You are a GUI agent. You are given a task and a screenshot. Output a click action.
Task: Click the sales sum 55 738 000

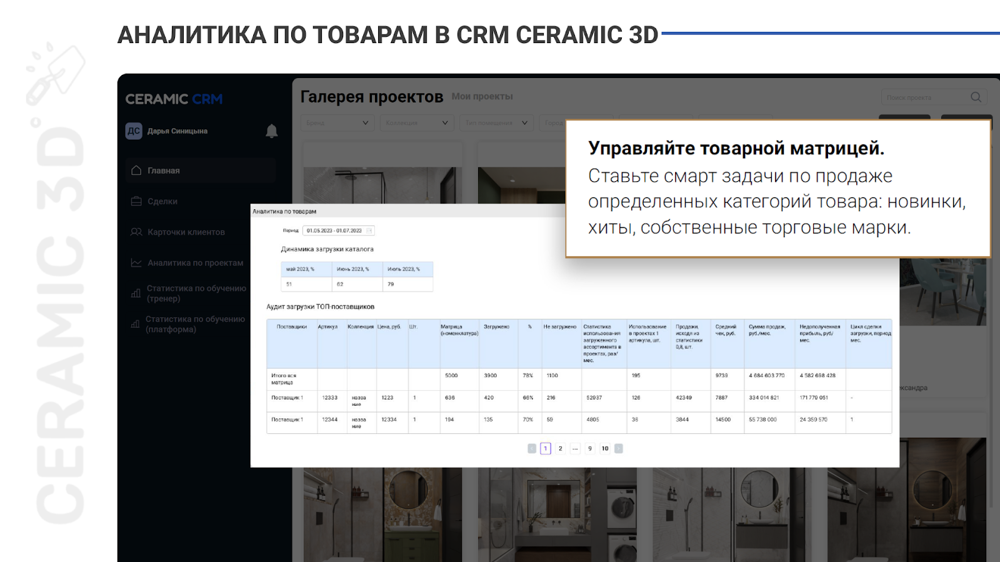762,420
